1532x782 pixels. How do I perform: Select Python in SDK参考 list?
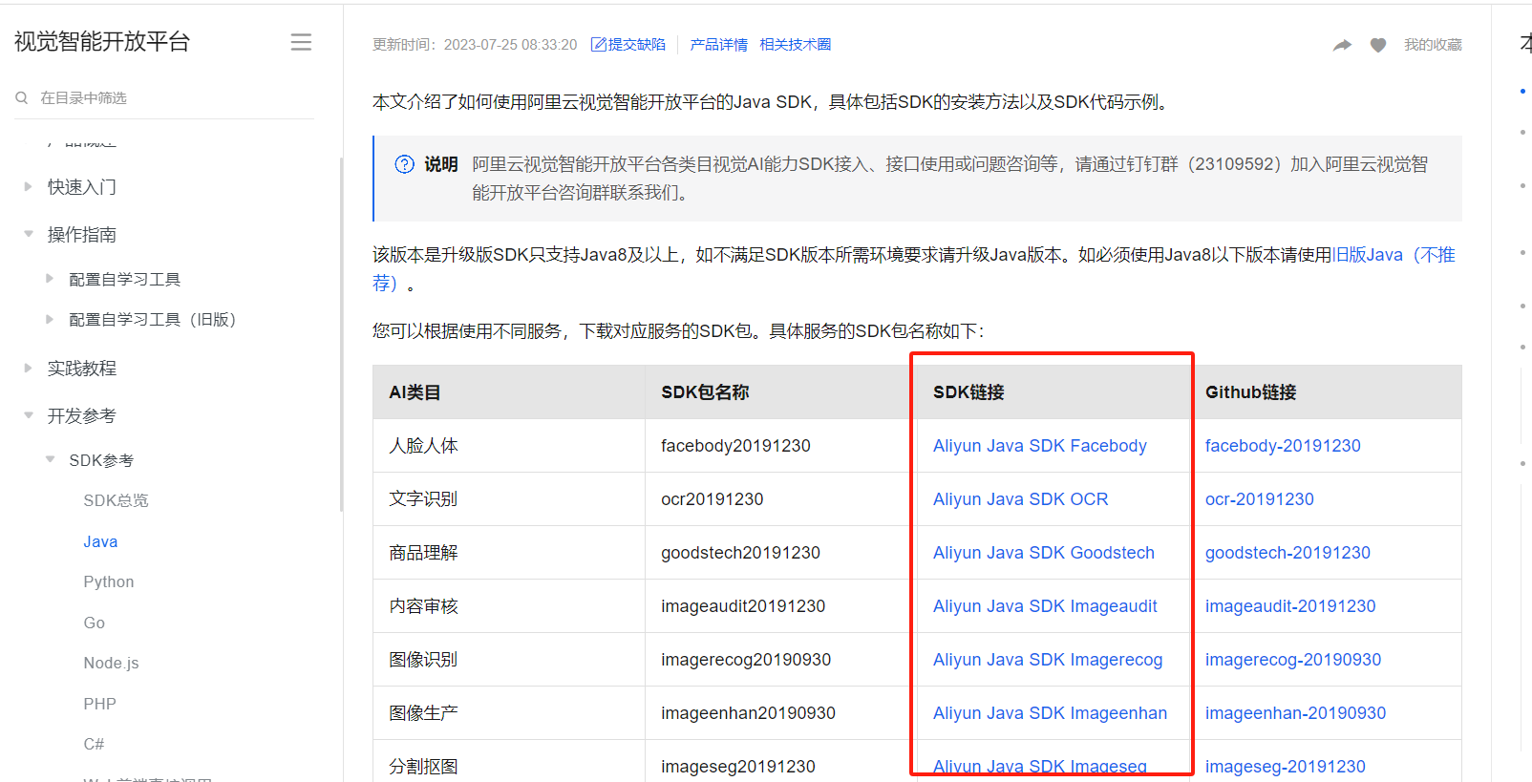tap(109, 581)
